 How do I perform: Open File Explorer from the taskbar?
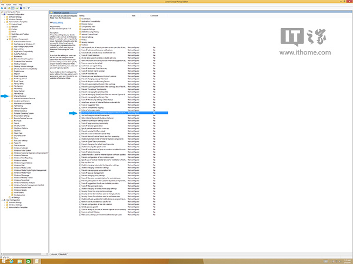pos(20,261)
